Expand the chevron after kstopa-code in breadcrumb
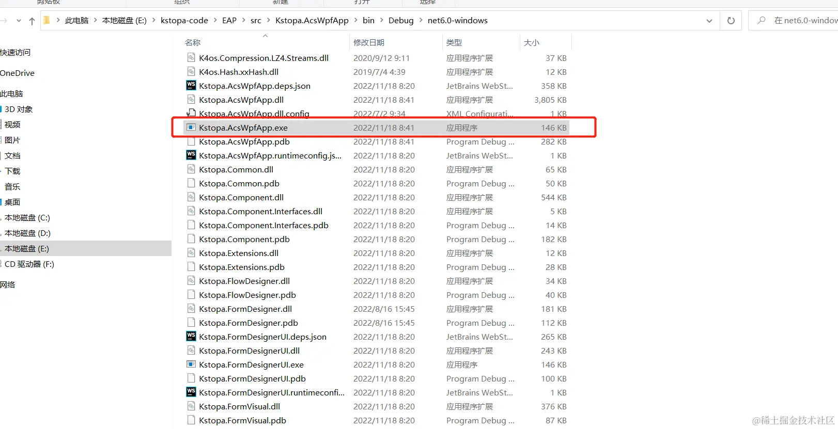This screenshot has height=429, width=838. 215,21
